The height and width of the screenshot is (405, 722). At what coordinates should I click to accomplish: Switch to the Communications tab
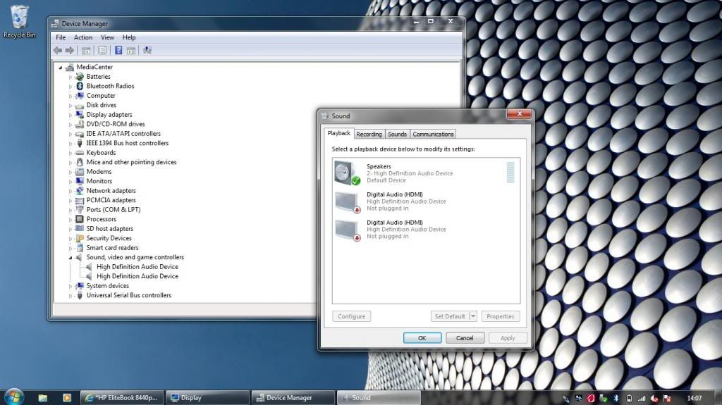(x=433, y=134)
